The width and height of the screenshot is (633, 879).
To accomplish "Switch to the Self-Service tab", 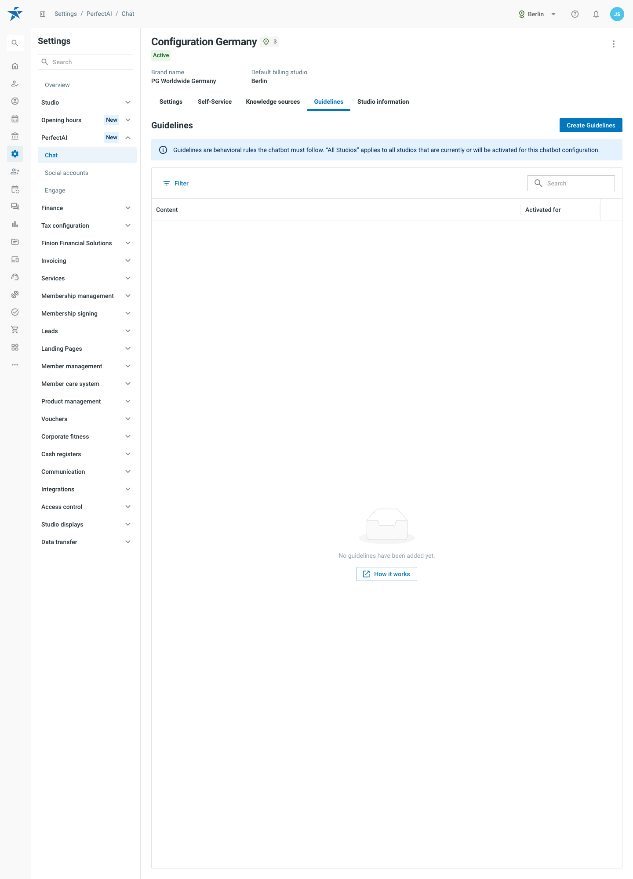I will [x=215, y=102].
